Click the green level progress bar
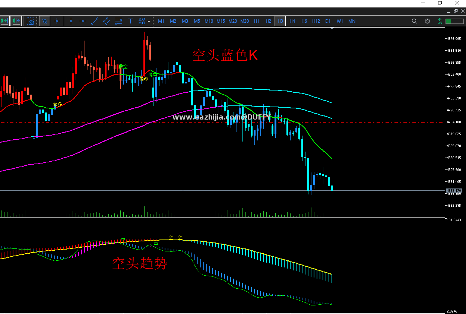This screenshot has height=314, width=466. (454, 21)
